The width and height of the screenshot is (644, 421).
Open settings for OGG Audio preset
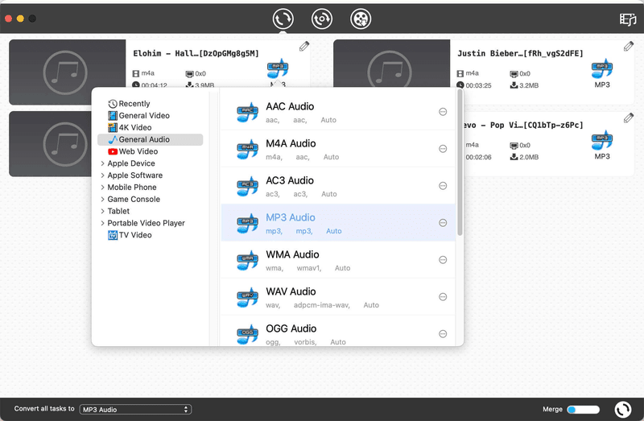click(x=443, y=333)
